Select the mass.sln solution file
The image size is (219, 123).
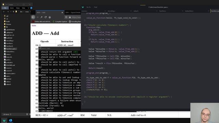[x=8, y=57]
